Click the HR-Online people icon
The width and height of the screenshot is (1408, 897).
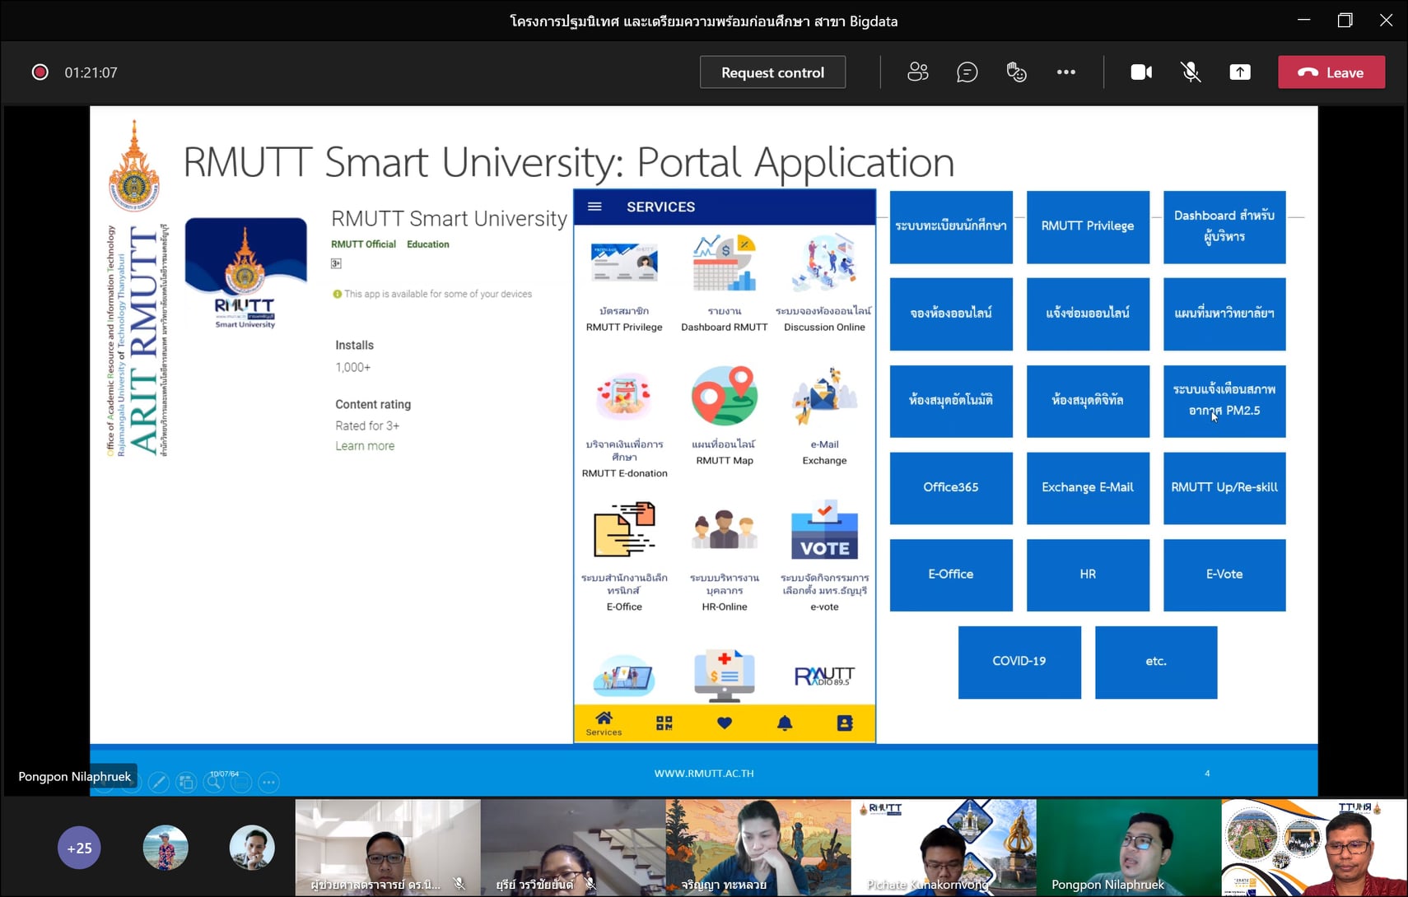[x=725, y=529]
